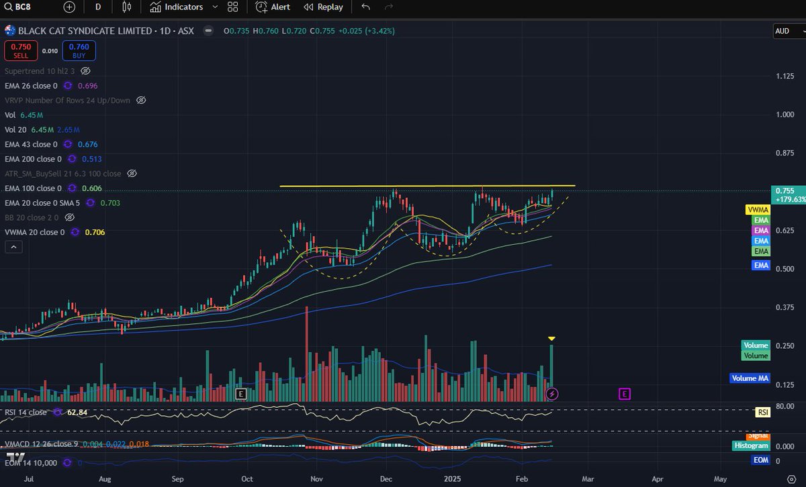806x487 pixels.
Task: Open the Indicators dialog
Action: point(177,7)
